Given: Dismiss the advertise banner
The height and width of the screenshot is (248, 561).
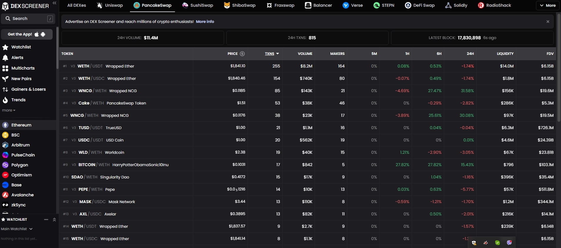Looking at the screenshot, I should pos(548,22).
